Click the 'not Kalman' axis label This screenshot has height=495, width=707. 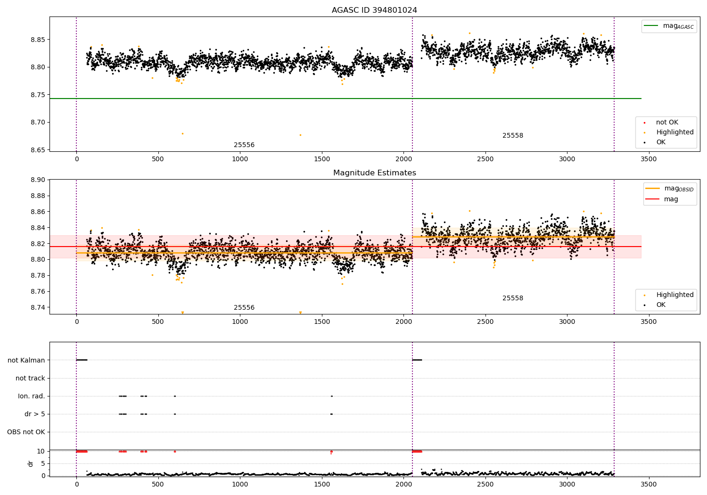26,361
